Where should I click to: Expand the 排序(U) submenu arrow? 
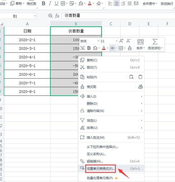point(142,128)
